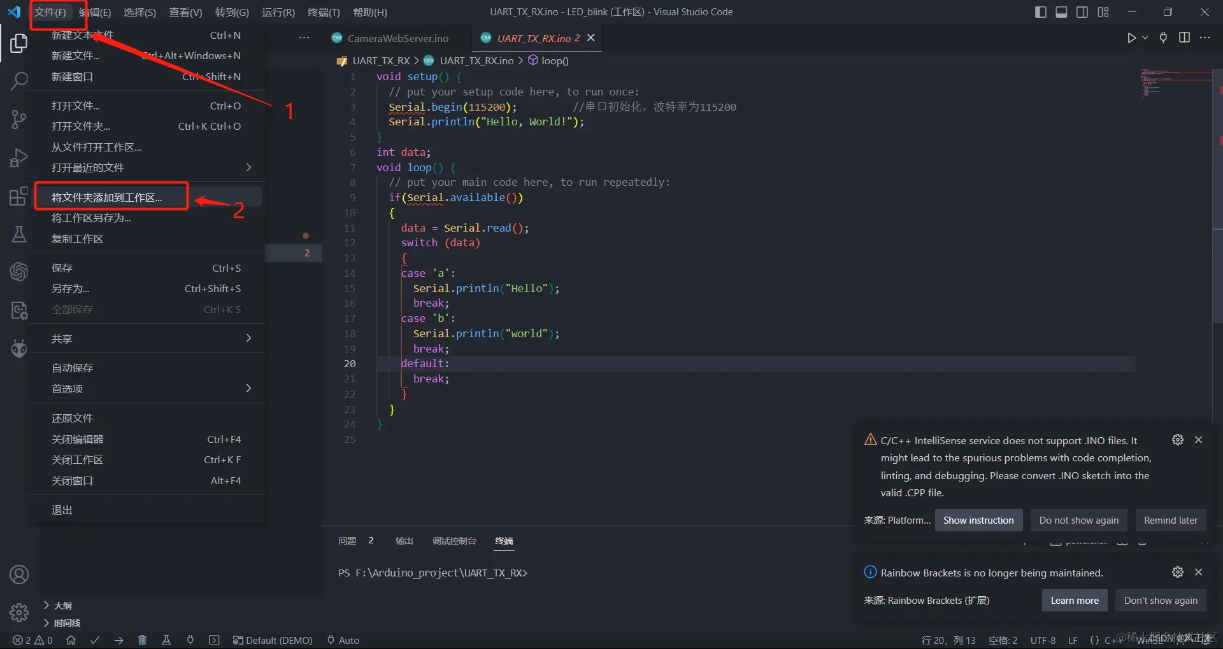Expand 首选项 submenu
The height and width of the screenshot is (649, 1223).
[147, 389]
